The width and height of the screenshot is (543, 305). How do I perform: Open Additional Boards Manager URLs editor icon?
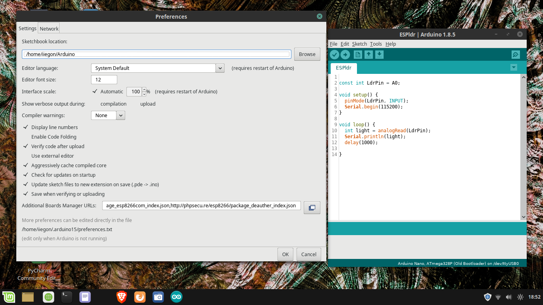click(x=312, y=207)
